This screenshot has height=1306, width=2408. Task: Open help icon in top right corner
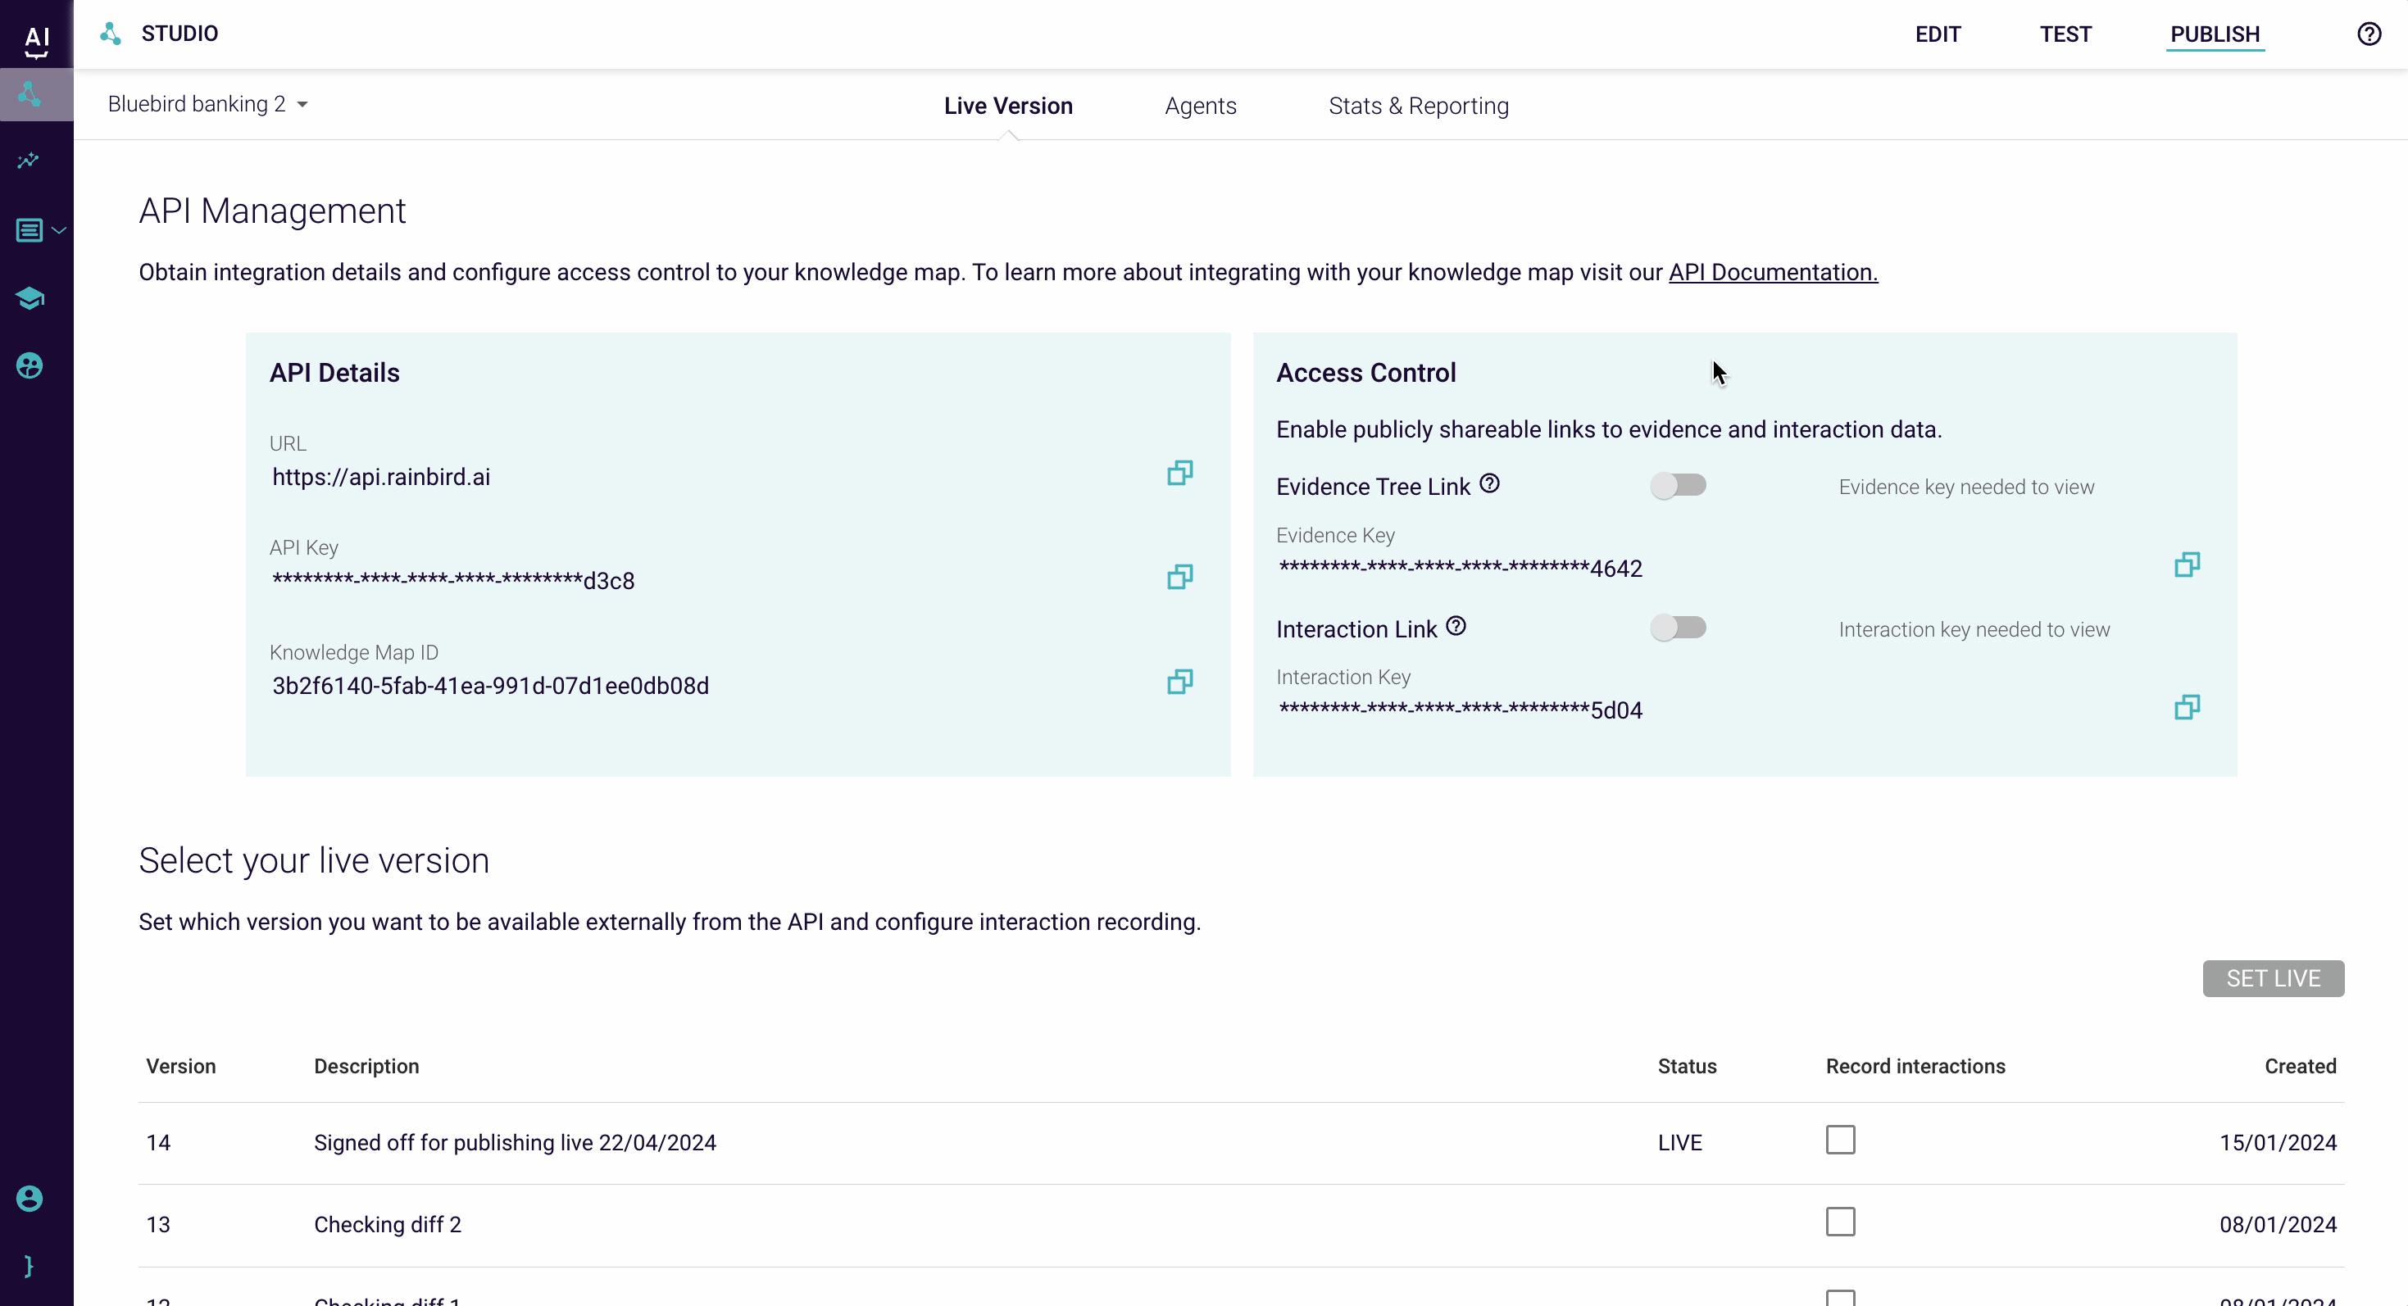(x=2369, y=34)
